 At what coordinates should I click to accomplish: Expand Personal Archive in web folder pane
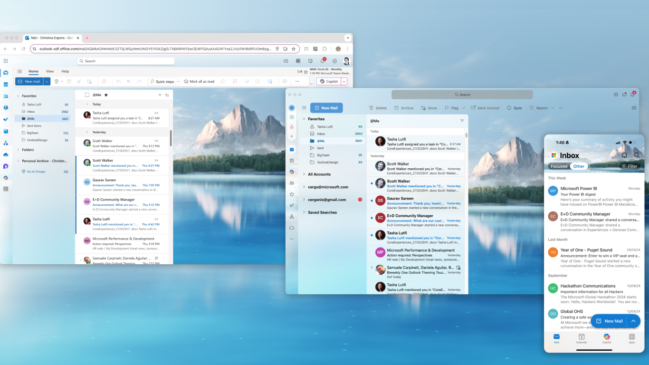19,161
